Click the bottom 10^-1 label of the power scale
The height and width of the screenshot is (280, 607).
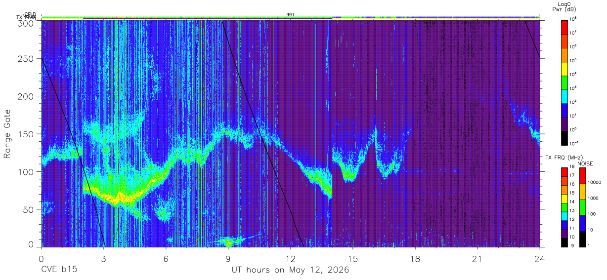pyautogui.click(x=574, y=143)
